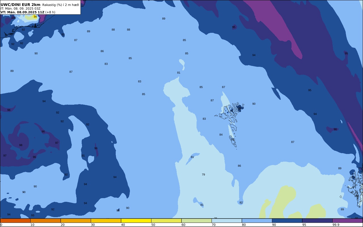Click the 70–80 pale blue legend swatch
The image size is (363, 227).
pyautogui.click(x=227, y=220)
